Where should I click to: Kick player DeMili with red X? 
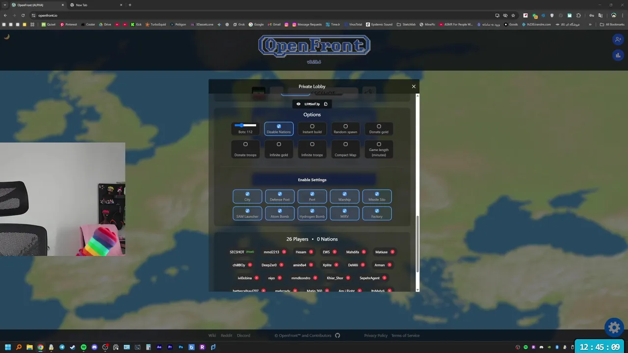(x=363, y=265)
